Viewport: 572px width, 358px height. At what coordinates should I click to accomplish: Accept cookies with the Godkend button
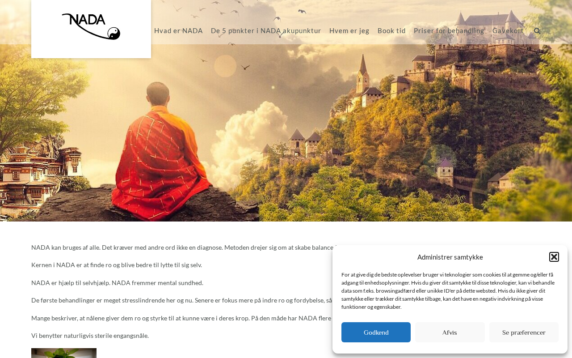376,332
